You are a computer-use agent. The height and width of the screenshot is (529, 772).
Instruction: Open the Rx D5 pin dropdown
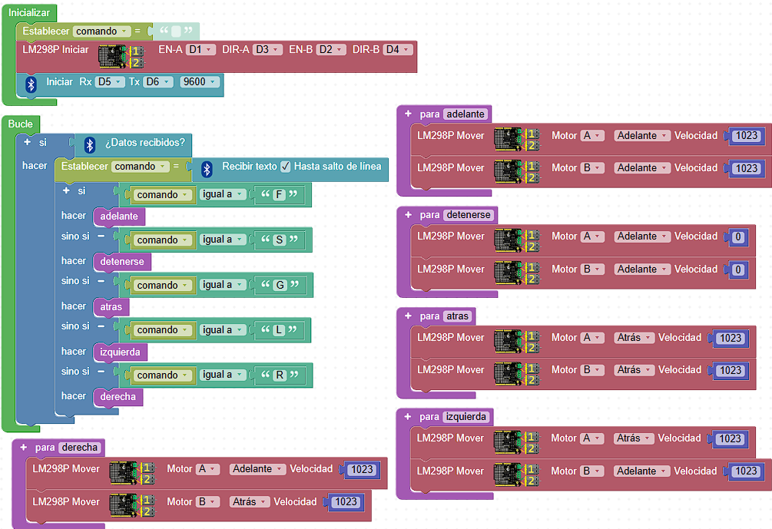pyautogui.click(x=110, y=81)
